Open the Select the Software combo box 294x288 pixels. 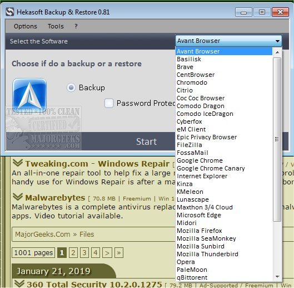coord(228,41)
